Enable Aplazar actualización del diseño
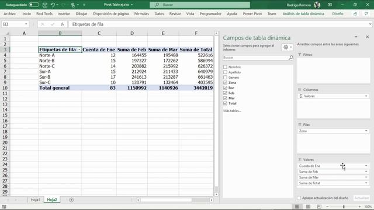This screenshot has height=210, width=374. coord(299,198)
